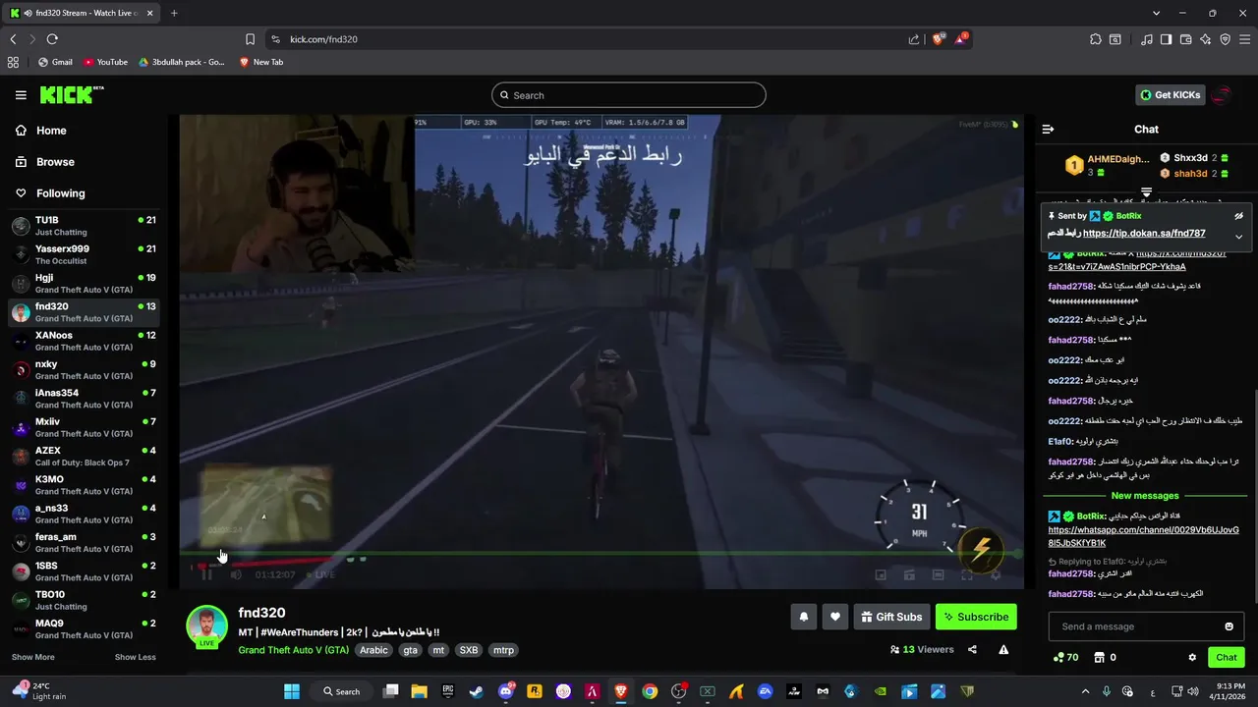Open Grand Theft Auto V category link
Screen dimensions: 1258x707
point(294,650)
